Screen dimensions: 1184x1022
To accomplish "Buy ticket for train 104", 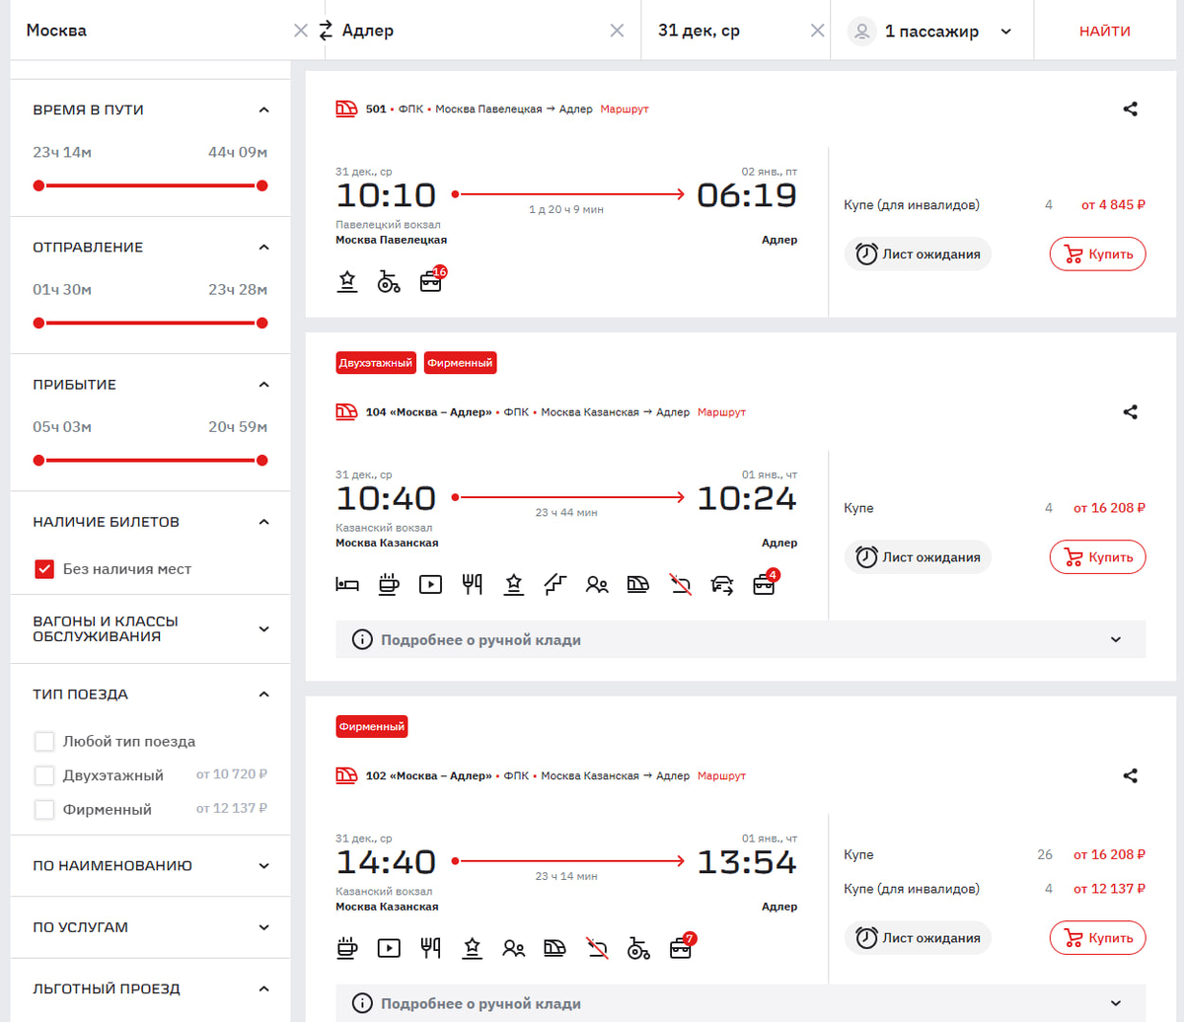I will pos(1097,557).
